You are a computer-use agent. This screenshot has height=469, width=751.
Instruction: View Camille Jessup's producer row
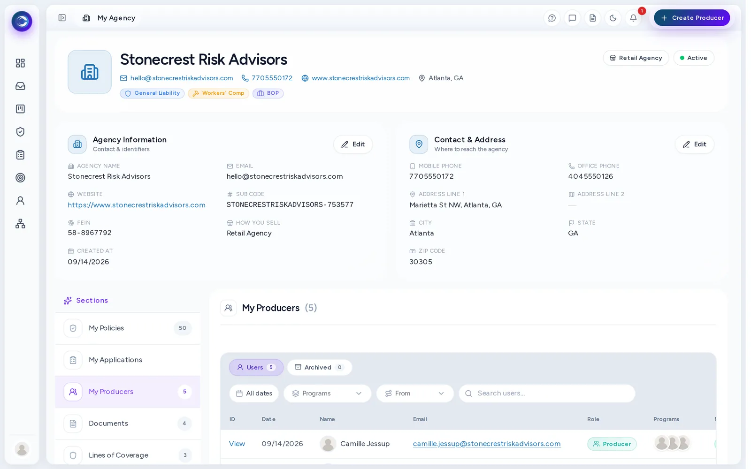(237, 444)
